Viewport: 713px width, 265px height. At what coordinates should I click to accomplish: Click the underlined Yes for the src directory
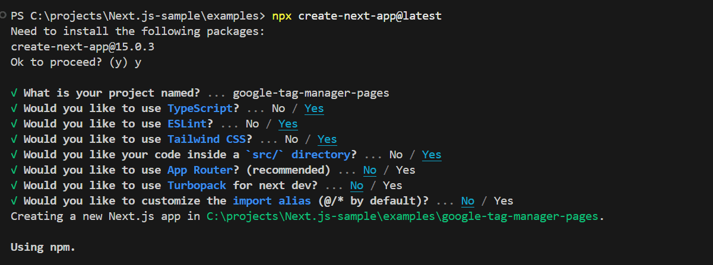pyautogui.click(x=432, y=155)
